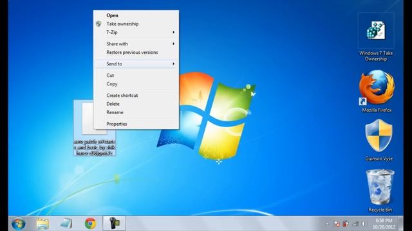The width and height of the screenshot is (412, 231).
Task: Open the Share with submenu
Action: (136, 44)
